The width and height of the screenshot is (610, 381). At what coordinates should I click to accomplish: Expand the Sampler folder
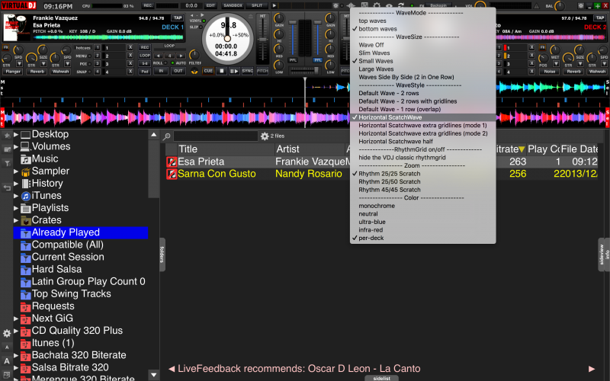click(x=16, y=171)
